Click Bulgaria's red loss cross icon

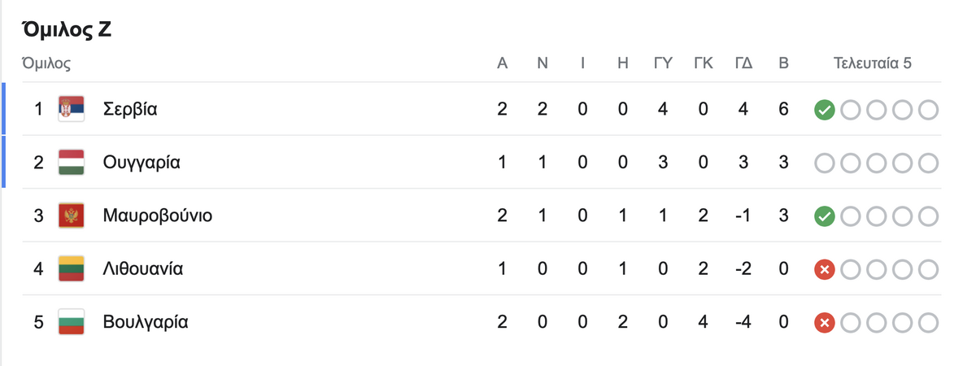[825, 323]
